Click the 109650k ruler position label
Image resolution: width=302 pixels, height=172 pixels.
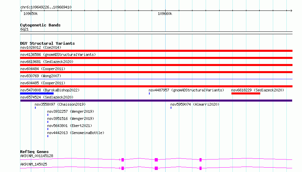click(31, 14)
